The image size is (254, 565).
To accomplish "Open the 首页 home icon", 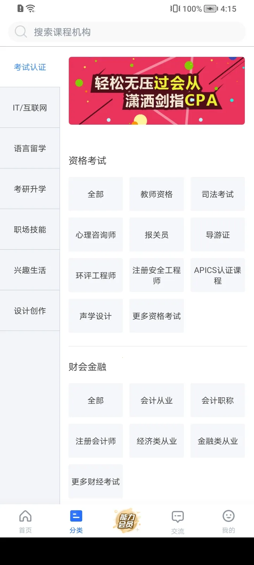I will pyautogui.click(x=25, y=517).
